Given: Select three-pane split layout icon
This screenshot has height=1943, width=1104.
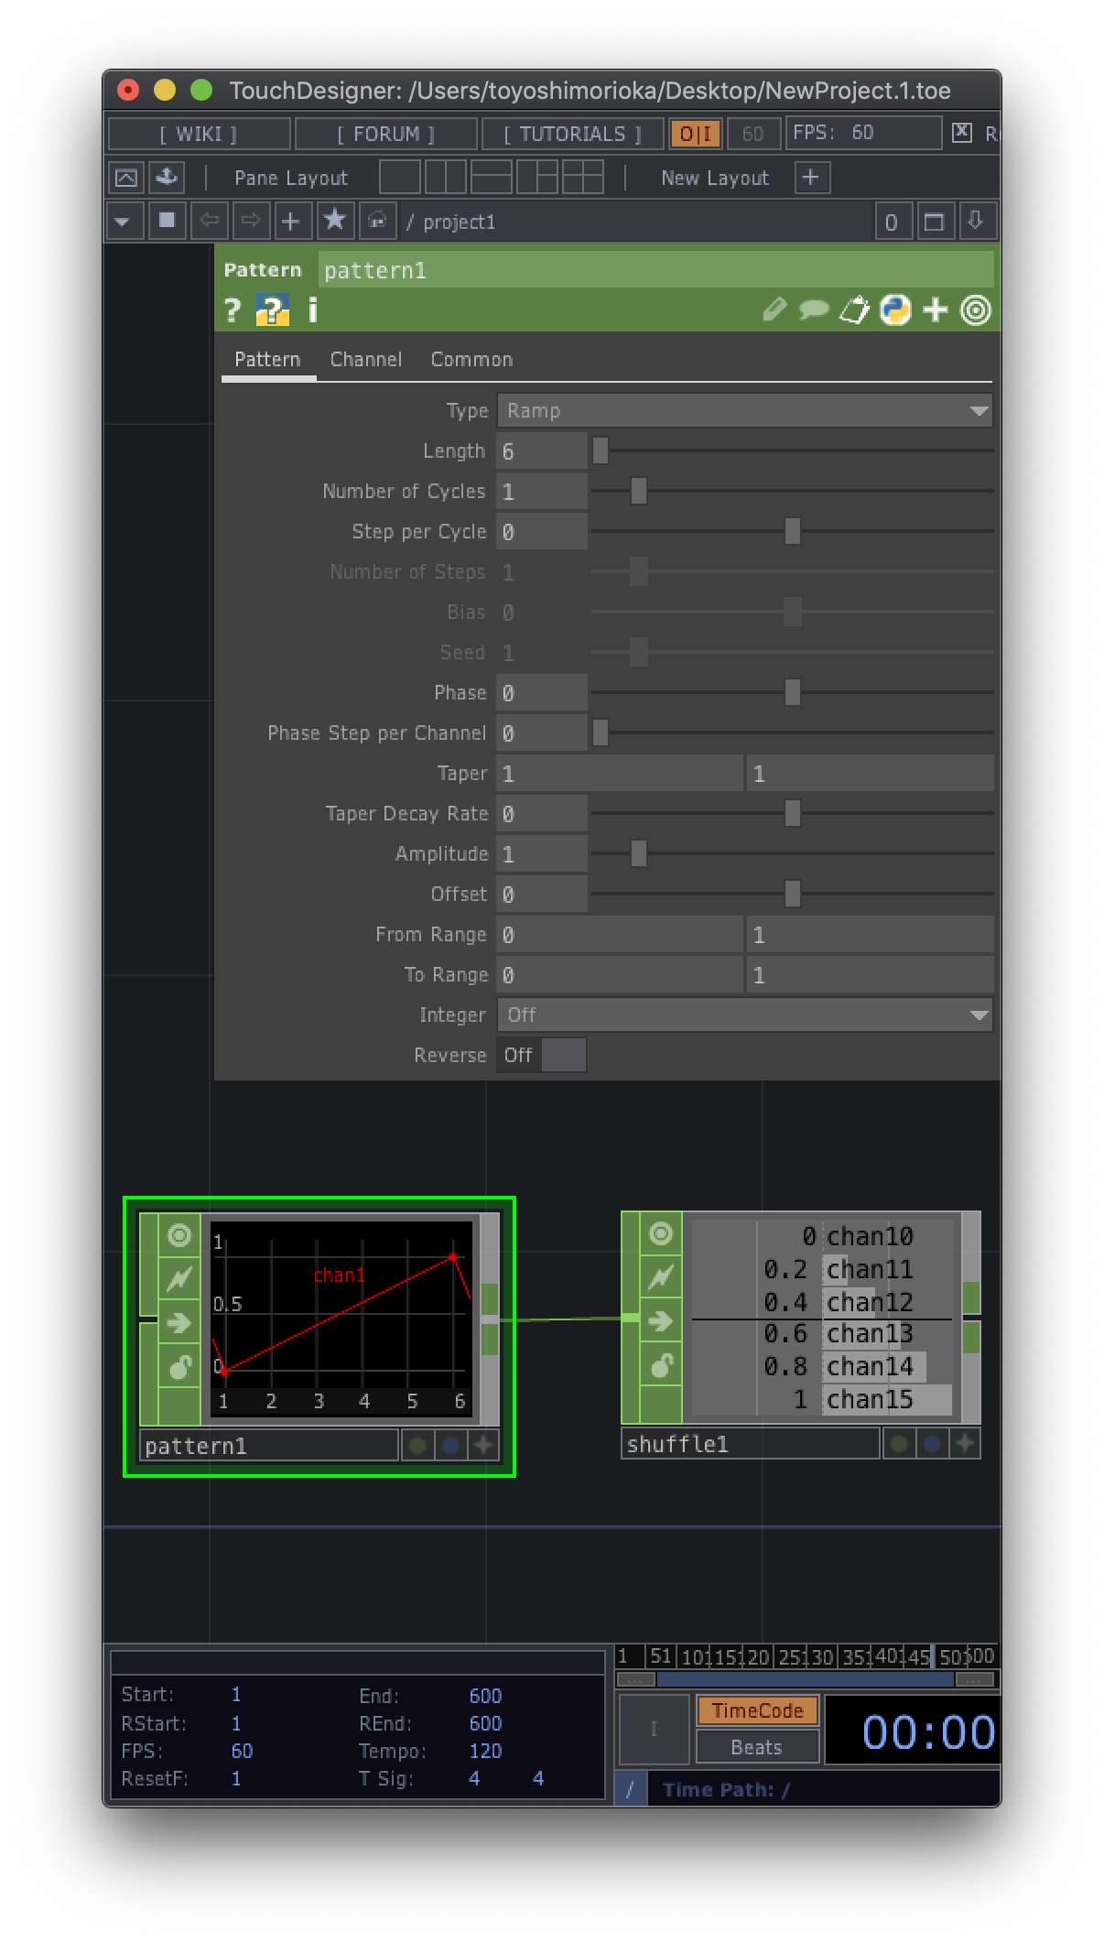Looking at the screenshot, I should click(537, 178).
